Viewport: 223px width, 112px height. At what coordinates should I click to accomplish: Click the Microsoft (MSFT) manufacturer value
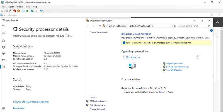[52, 53]
